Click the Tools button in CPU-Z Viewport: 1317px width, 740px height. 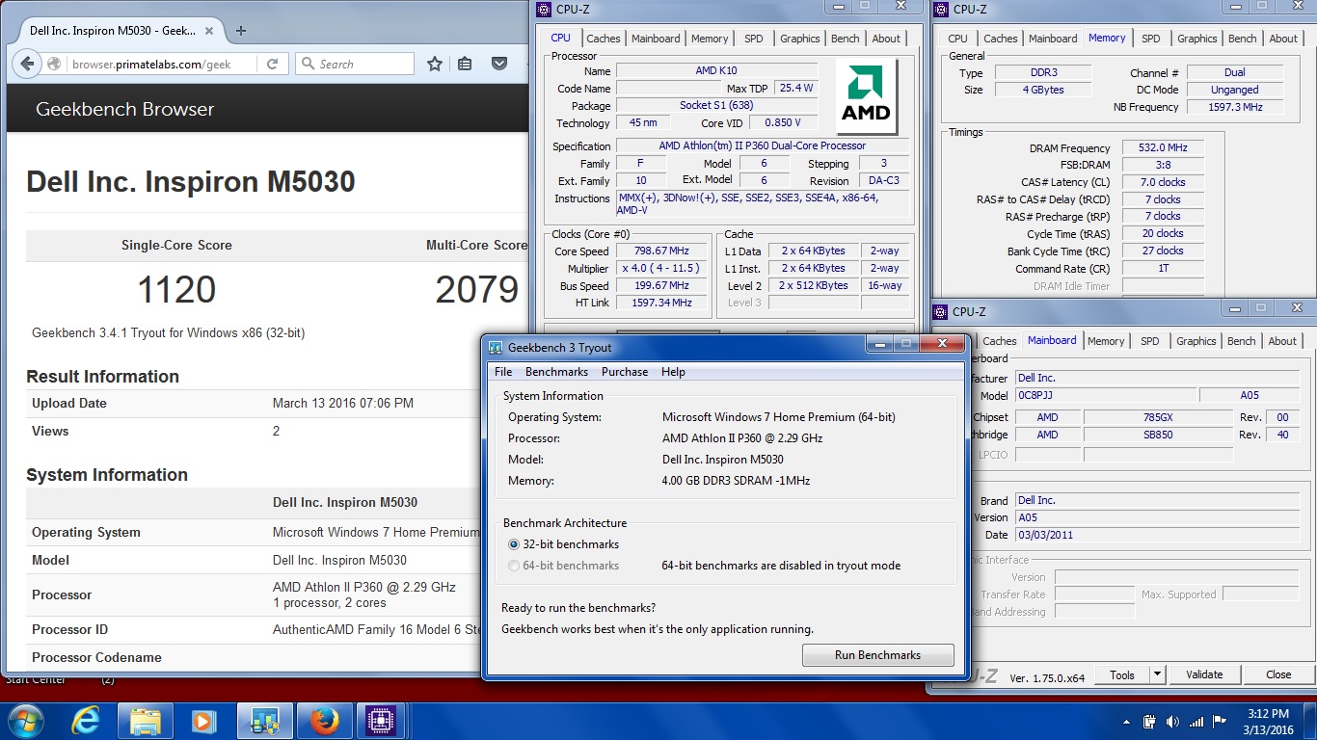click(1122, 674)
